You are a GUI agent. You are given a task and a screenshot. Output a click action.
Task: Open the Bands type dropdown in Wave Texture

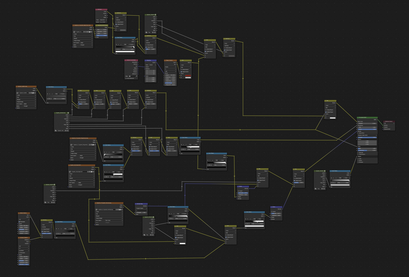pos(171,67)
